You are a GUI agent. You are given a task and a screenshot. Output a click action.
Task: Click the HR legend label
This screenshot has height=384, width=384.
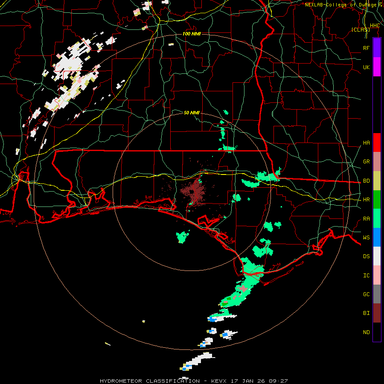pyautogui.click(x=367, y=200)
